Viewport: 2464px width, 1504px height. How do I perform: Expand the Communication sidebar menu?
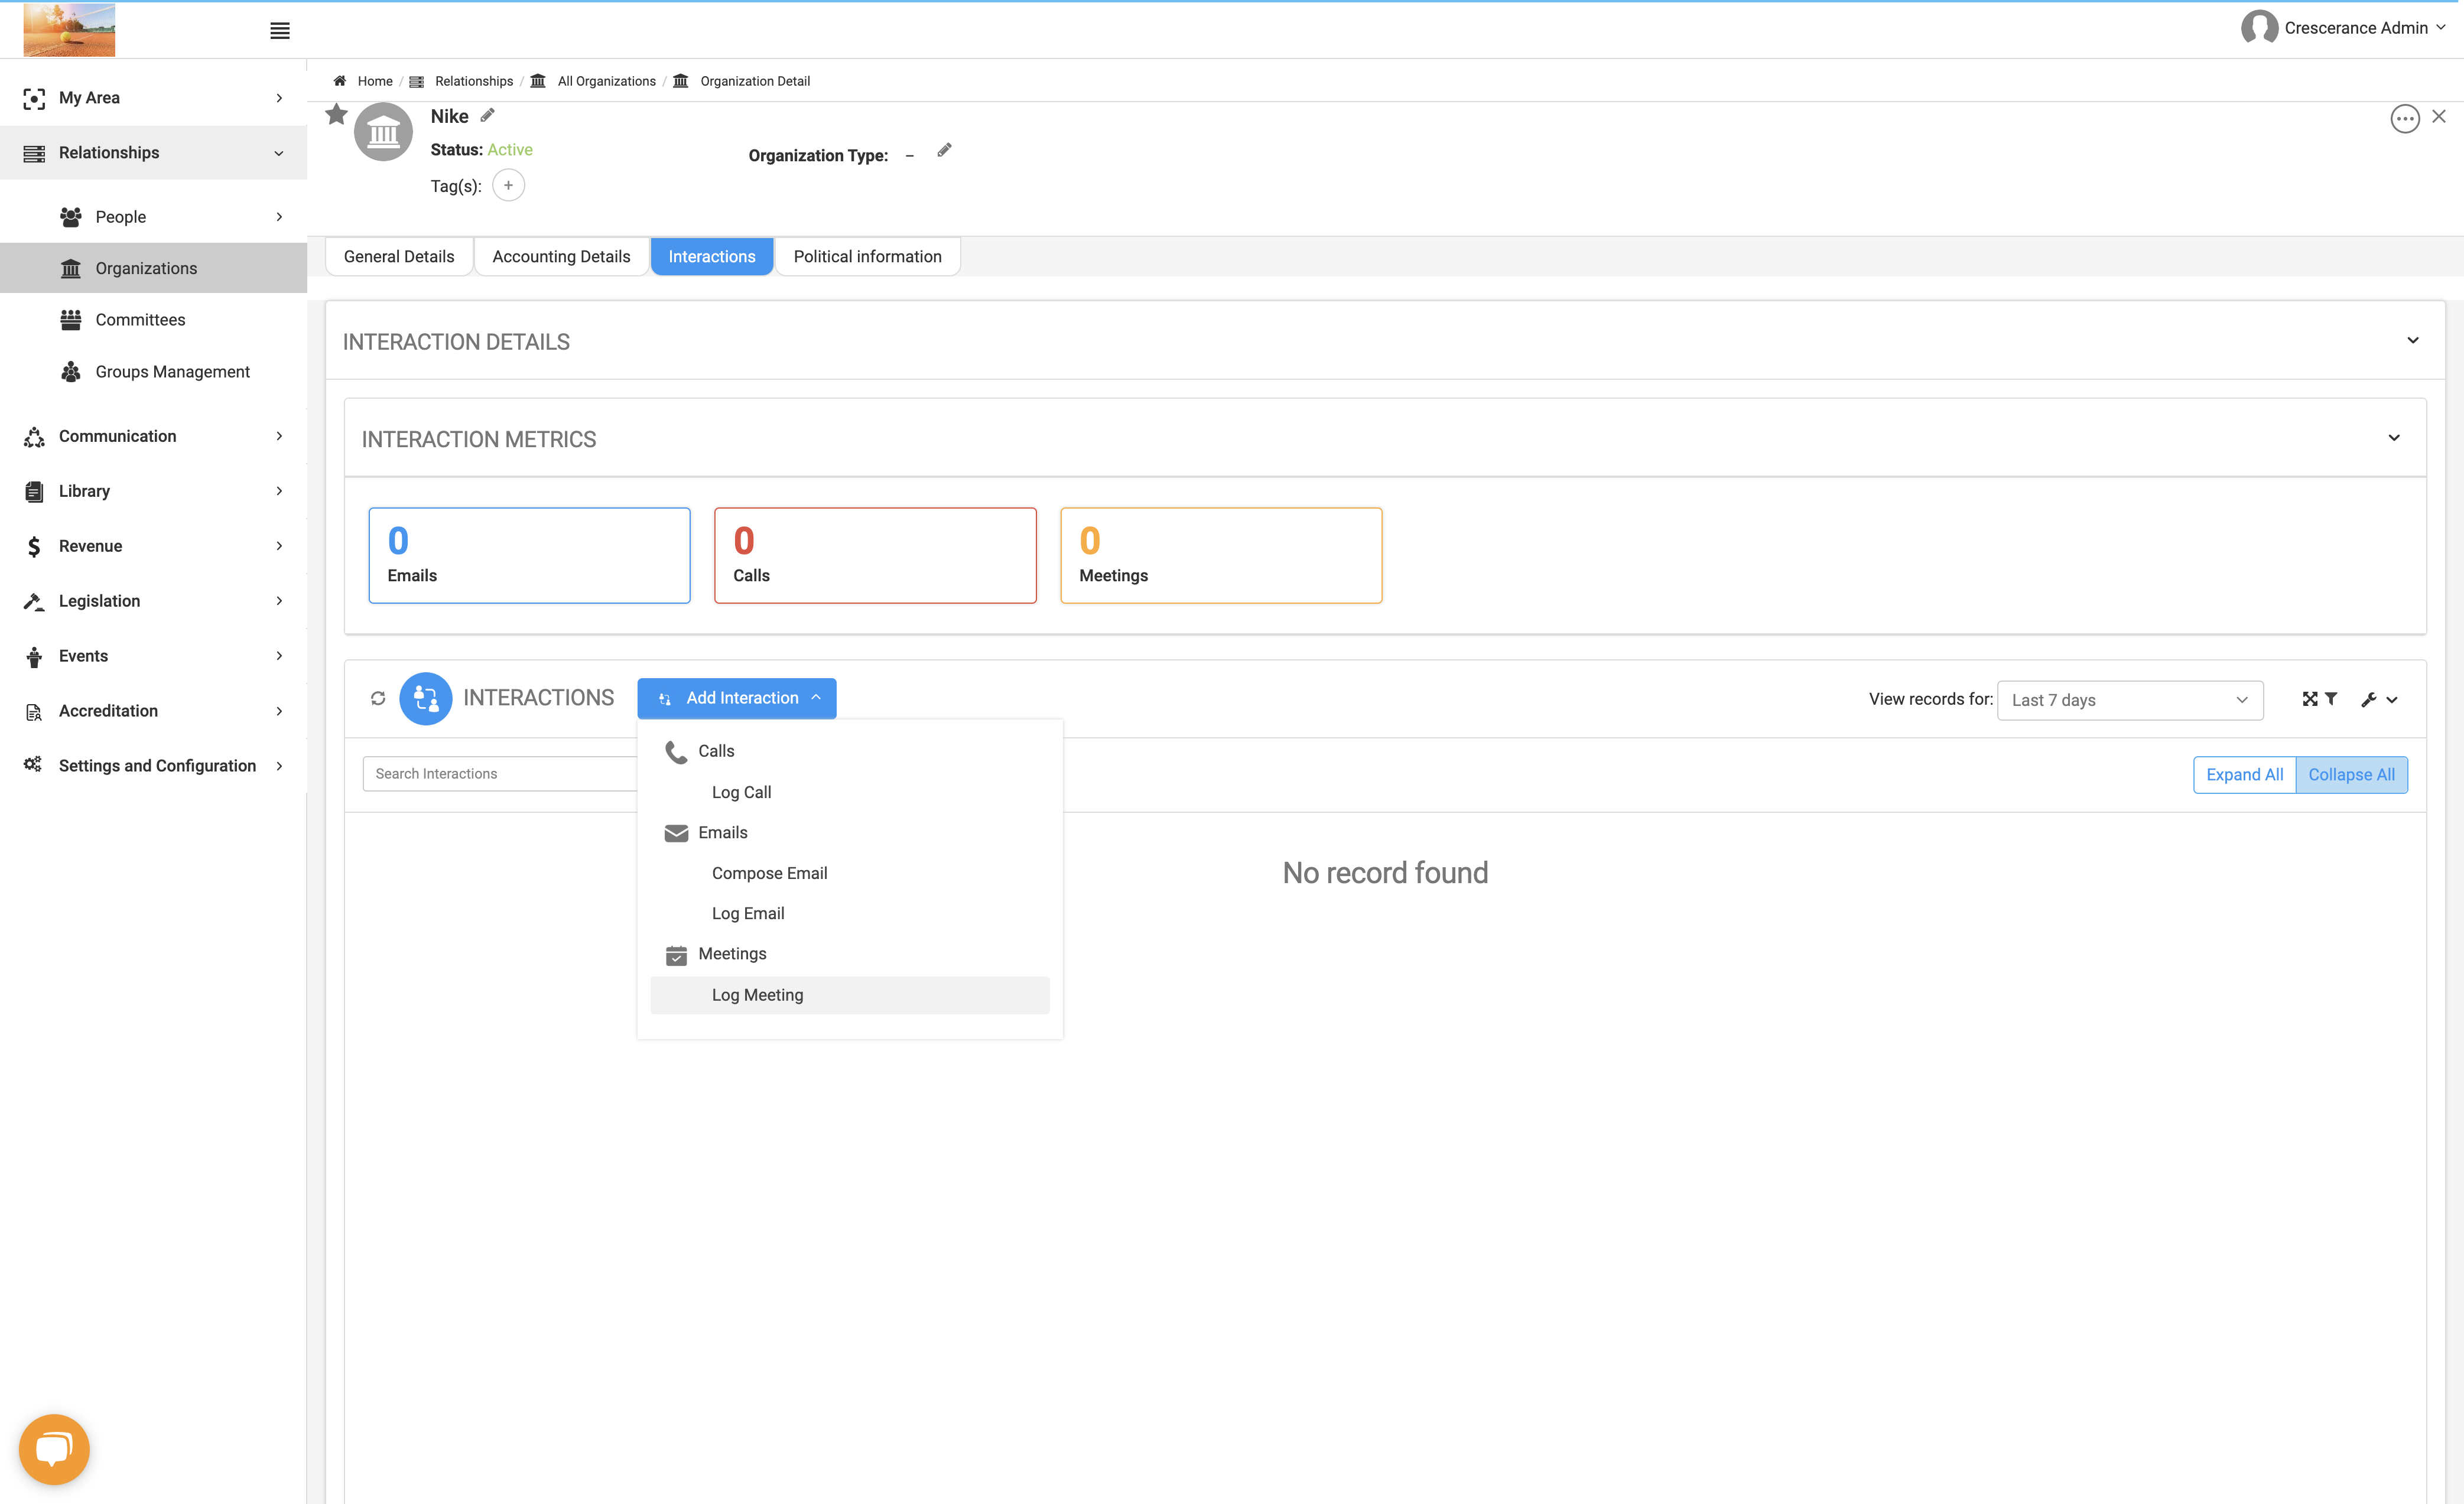153,436
